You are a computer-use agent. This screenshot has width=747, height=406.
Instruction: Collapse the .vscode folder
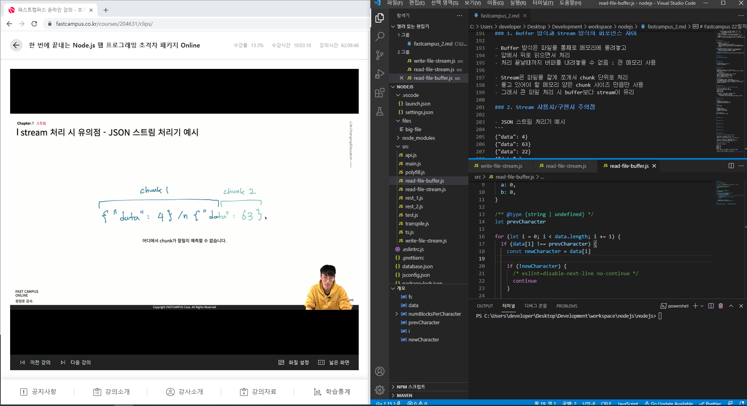tap(429, 95)
